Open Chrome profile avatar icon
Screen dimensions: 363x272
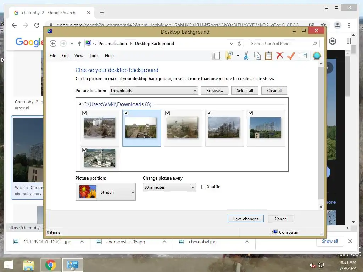pos(337,25)
